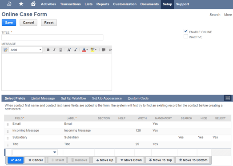Screen dimensions: 233x166
Task: Open the Lists menu
Action: (88, 4)
